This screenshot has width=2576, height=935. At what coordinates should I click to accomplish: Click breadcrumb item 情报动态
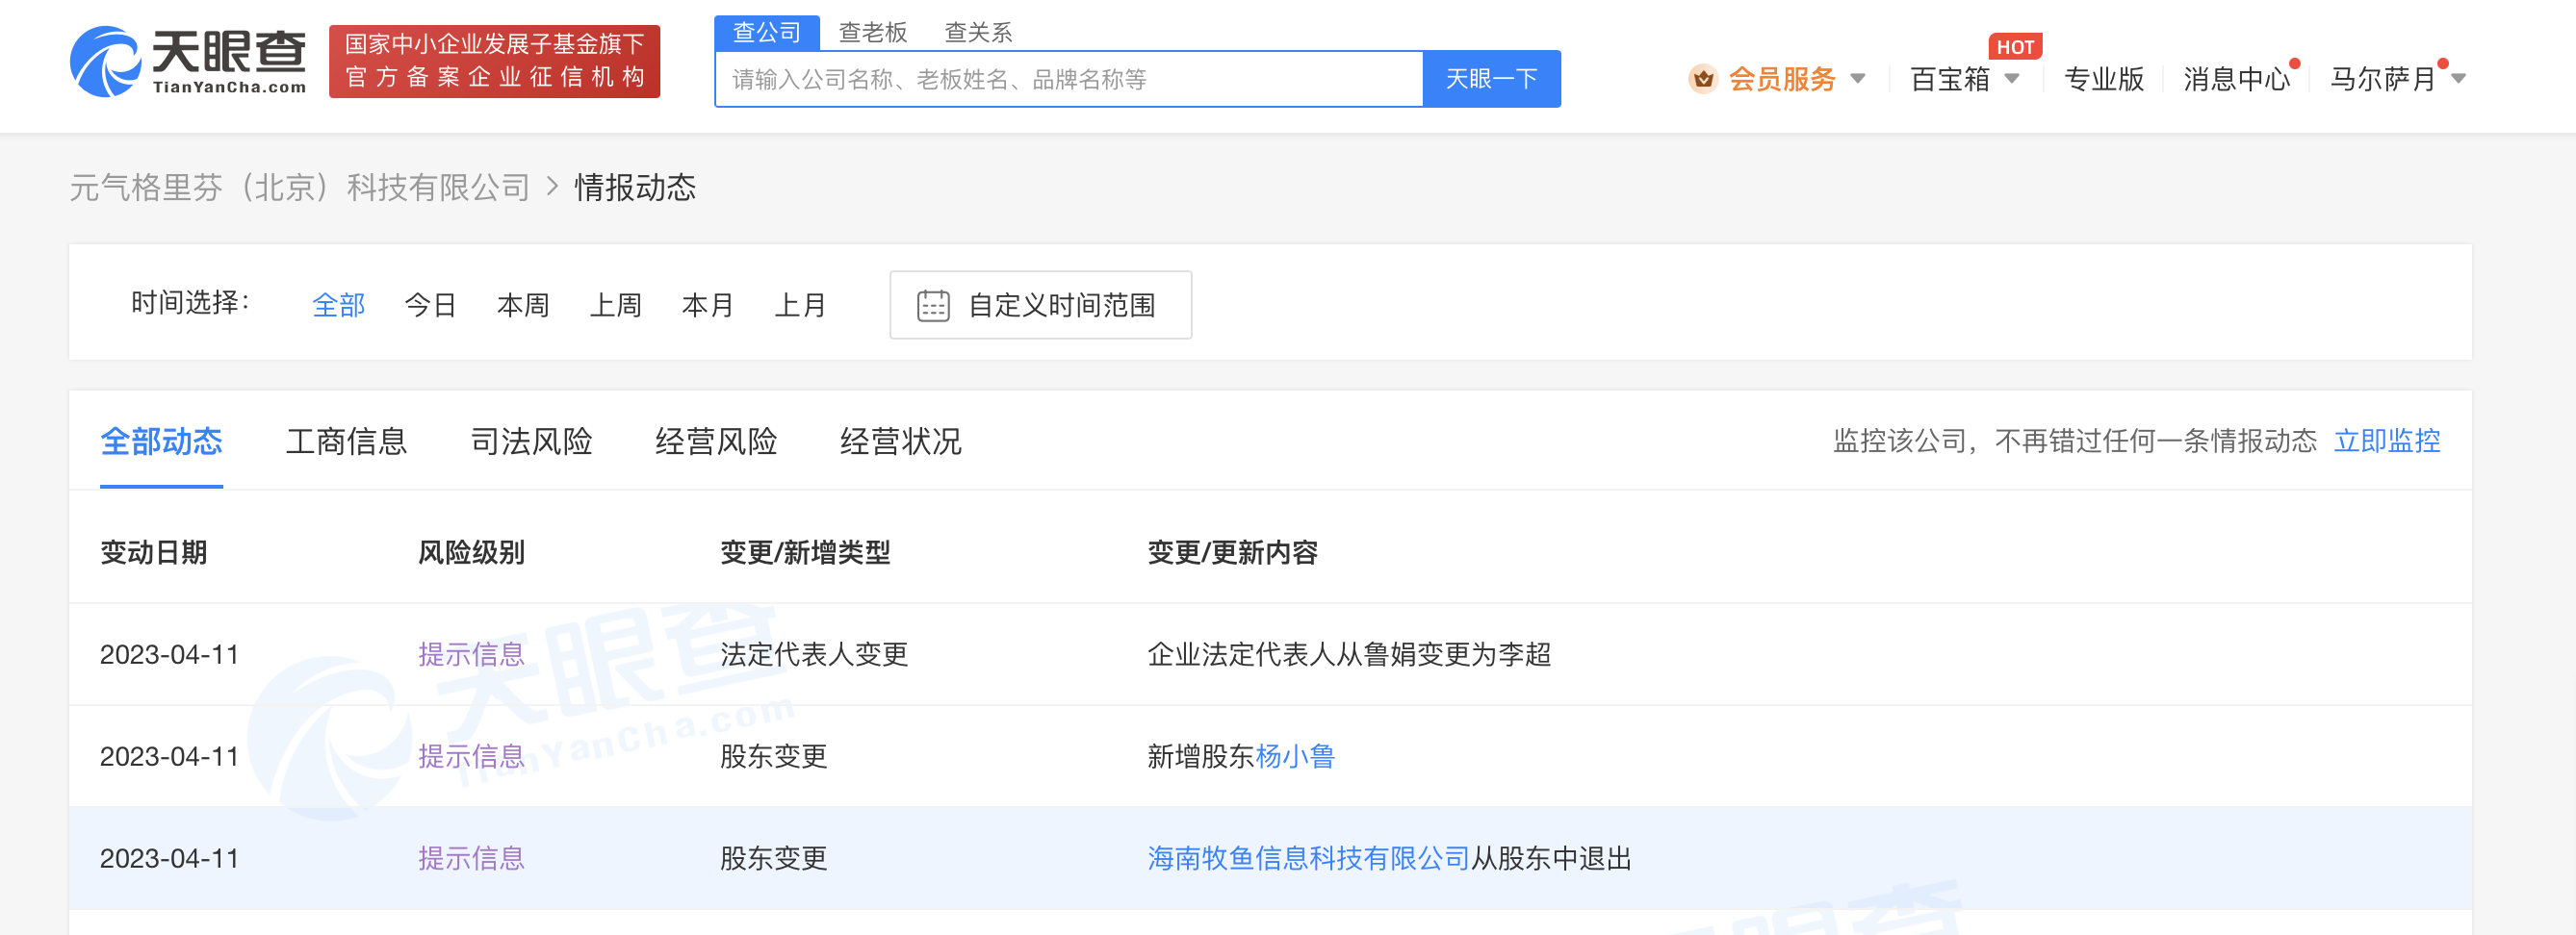coord(635,187)
